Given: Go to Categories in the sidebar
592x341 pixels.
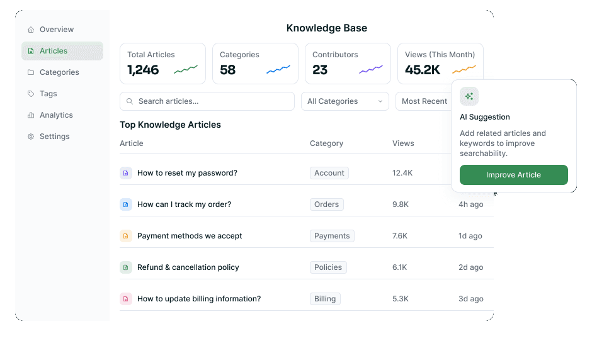Looking at the screenshot, I should coord(62,72).
